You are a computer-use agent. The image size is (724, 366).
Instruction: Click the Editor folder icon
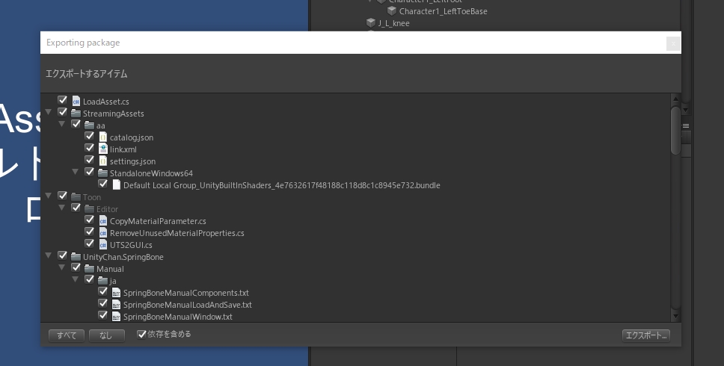[90, 209]
